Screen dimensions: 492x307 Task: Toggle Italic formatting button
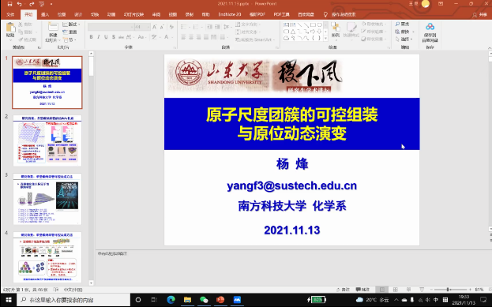click(x=99, y=37)
